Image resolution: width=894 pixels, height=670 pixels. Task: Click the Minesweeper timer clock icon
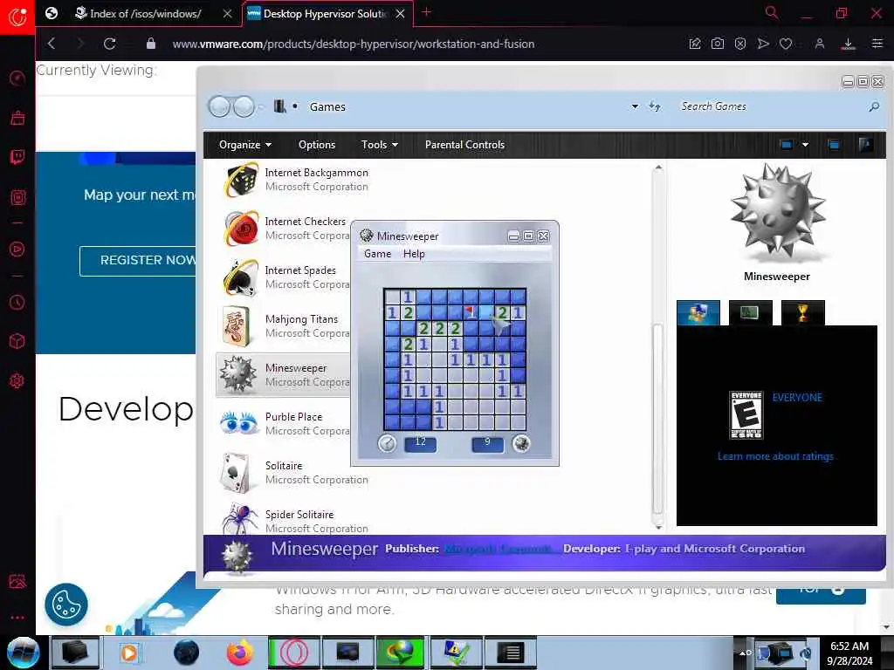click(x=387, y=442)
